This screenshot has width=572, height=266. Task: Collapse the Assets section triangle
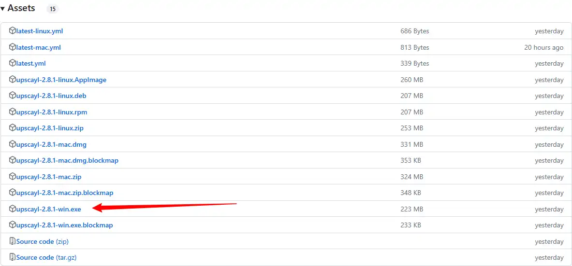click(x=3, y=9)
